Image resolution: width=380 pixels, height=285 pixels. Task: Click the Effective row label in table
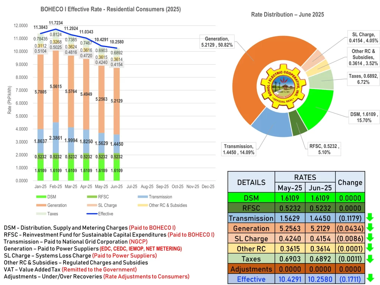251,279
